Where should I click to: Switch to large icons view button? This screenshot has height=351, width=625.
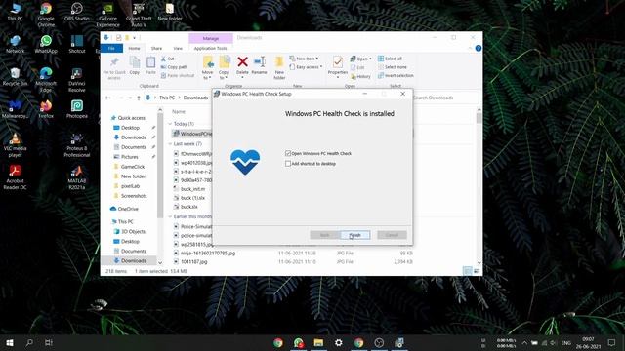pos(477,271)
